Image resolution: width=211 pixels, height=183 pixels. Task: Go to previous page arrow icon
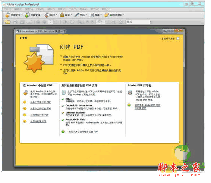pyautogui.click(x=38, y=22)
